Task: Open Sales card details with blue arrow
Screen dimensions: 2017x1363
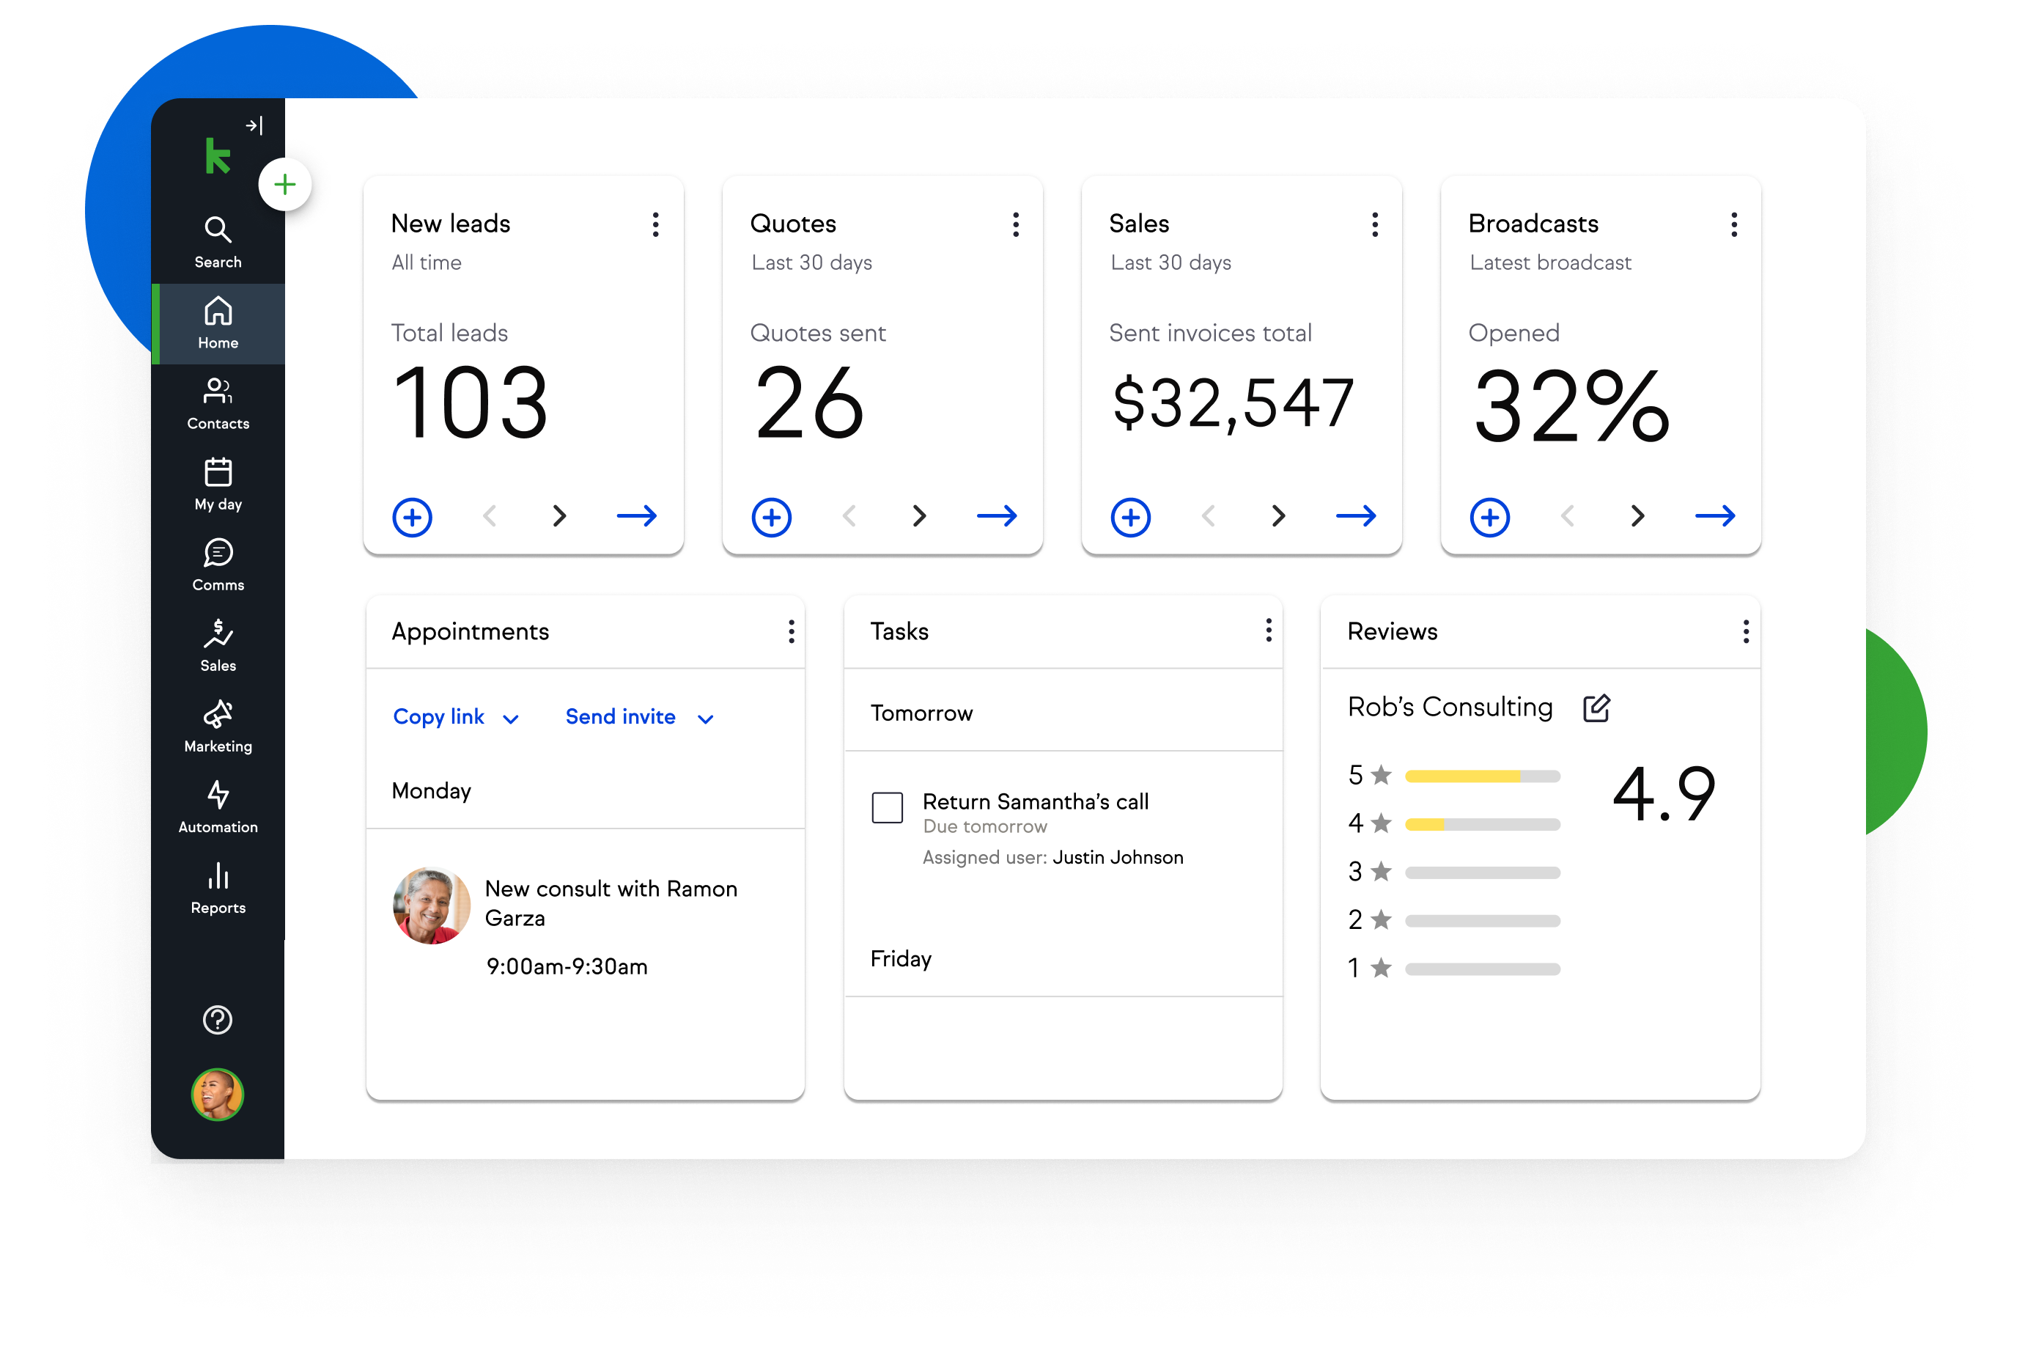Action: (1356, 515)
